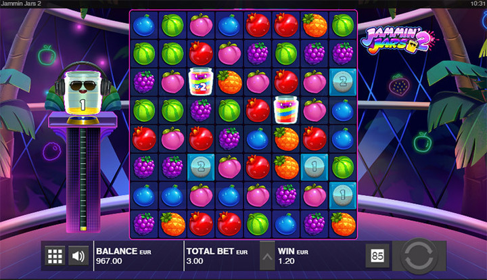The image size is (487, 280).
Task: Click the neon strawberry sign
Action: (x=399, y=85)
